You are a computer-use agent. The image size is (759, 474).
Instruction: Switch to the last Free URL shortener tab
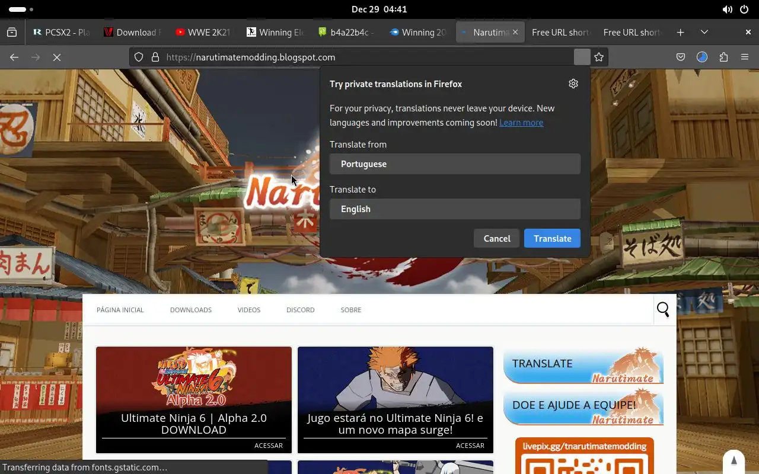(632, 33)
